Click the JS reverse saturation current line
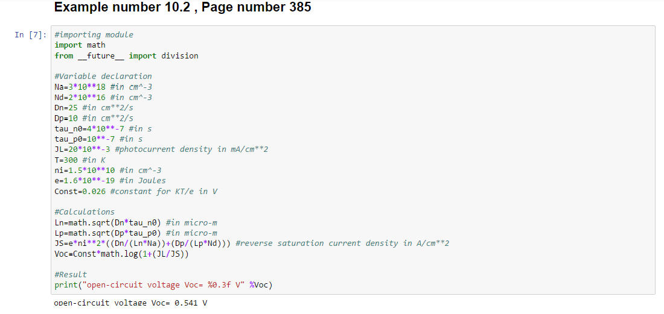 (x=252, y=243)
